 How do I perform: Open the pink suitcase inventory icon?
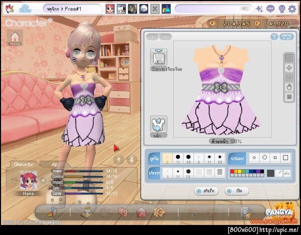[123, 212]
